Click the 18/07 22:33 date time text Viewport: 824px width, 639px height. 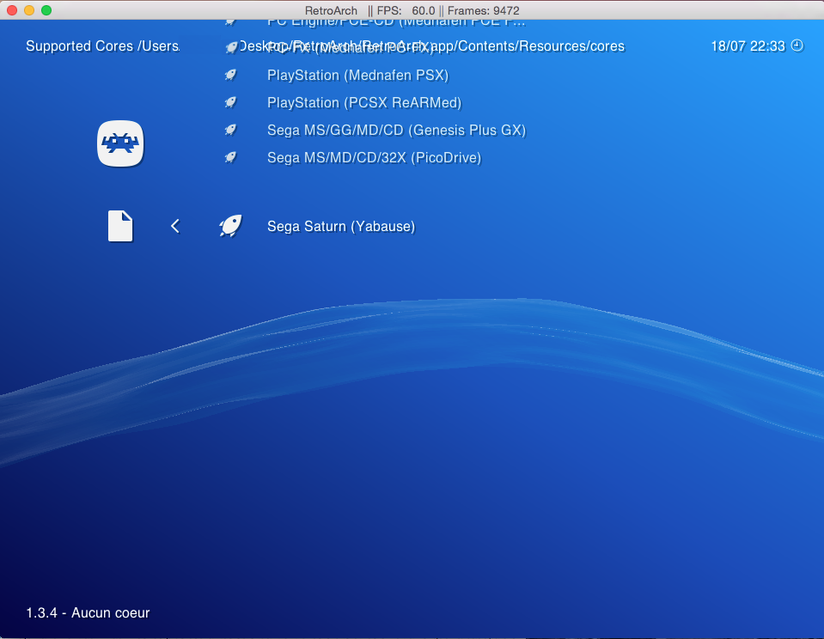(748, 46)
